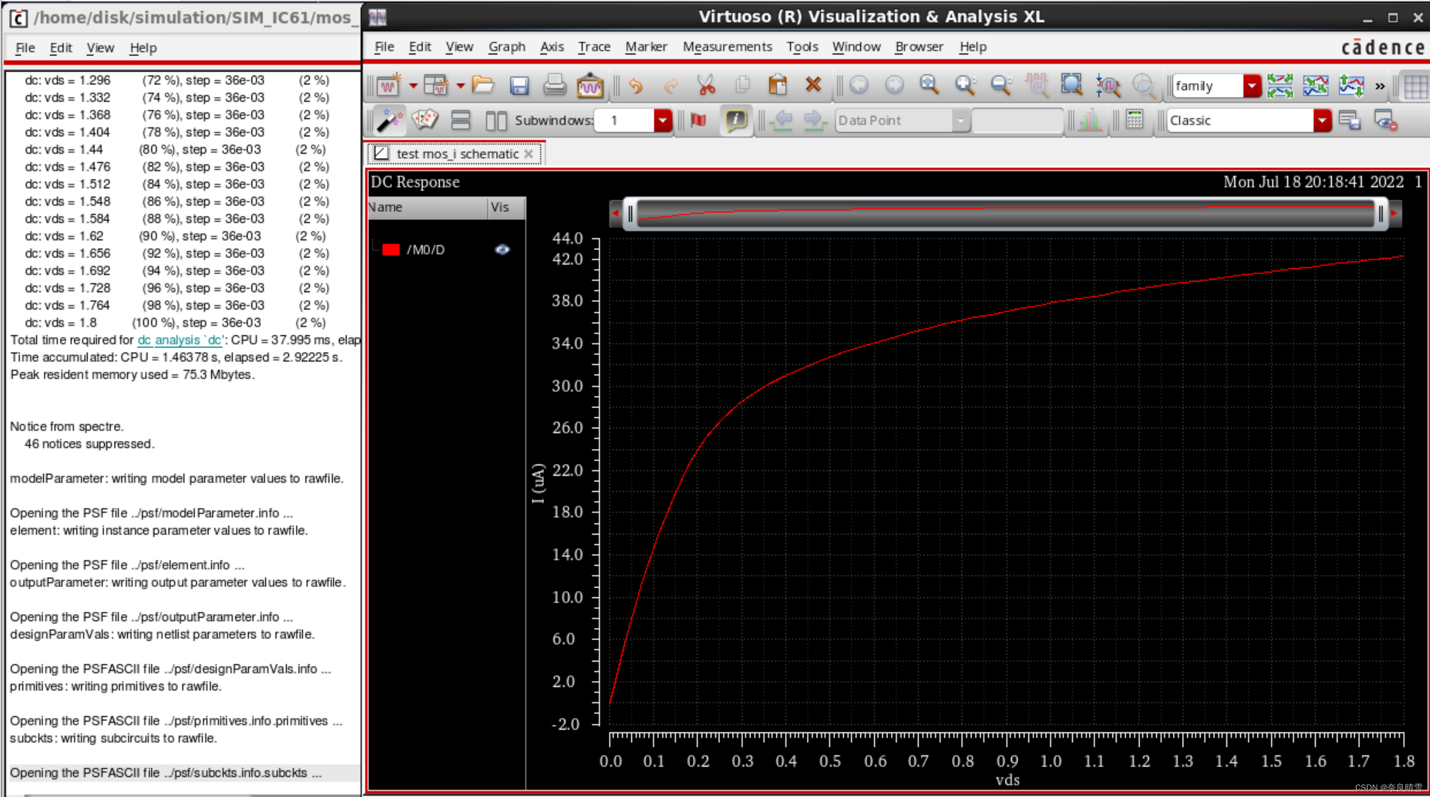Open the Classic workspace dropdown
The width and height of the screenshot is (1430, 797).
(x=1322, y=120)
